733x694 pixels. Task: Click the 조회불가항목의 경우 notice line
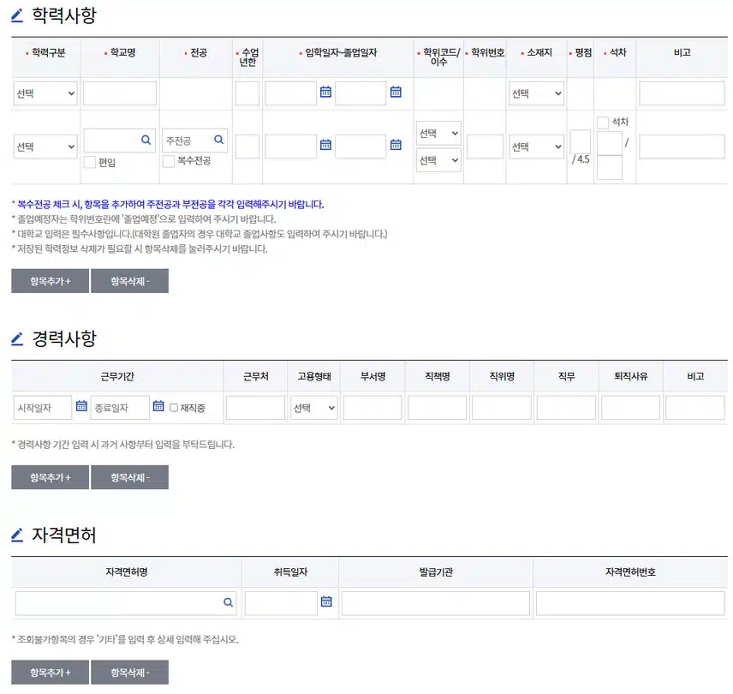click(125, 639)
